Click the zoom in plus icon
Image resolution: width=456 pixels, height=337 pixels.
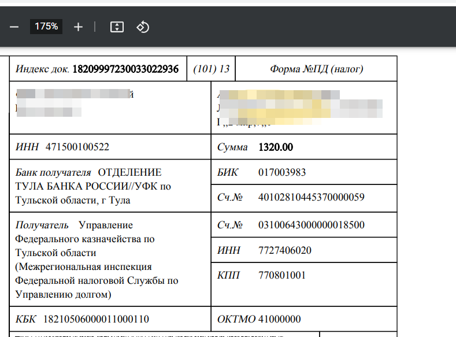79,27
